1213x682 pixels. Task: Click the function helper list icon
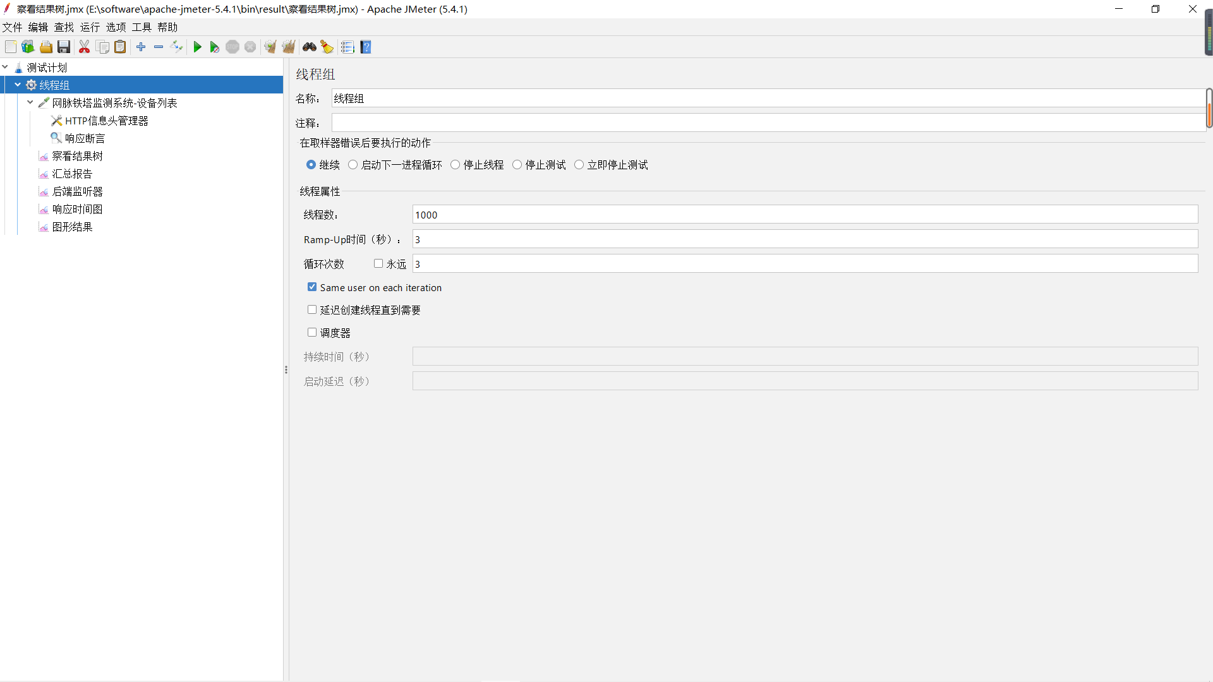click(347, 47)
